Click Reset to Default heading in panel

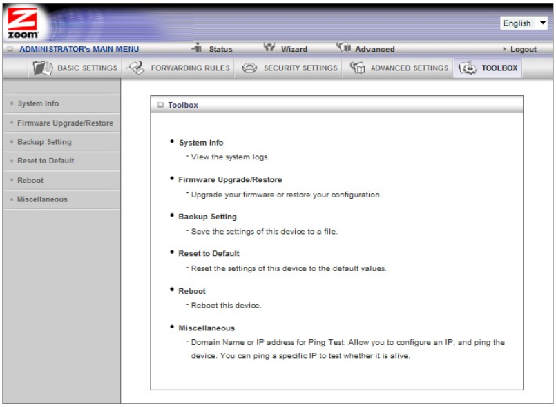[x=209, y=254]
